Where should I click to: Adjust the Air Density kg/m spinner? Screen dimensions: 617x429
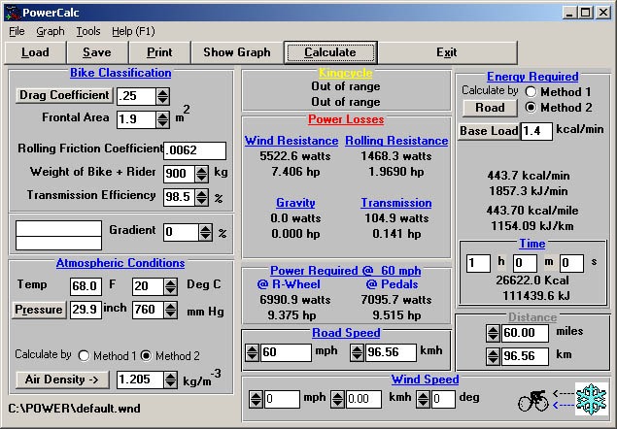170,379
